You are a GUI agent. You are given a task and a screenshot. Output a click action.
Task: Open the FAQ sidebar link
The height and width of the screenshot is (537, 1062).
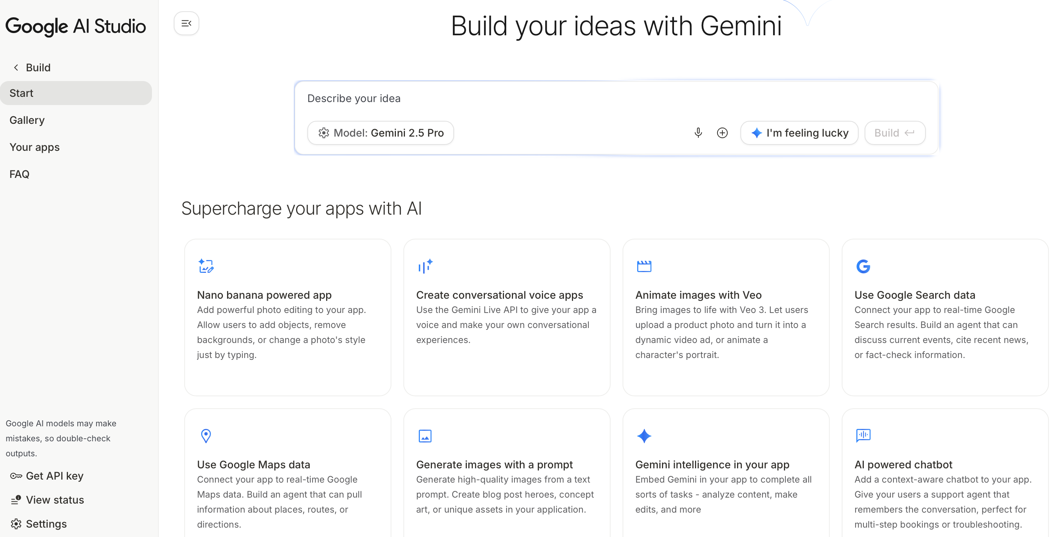(x=20, y=174)
